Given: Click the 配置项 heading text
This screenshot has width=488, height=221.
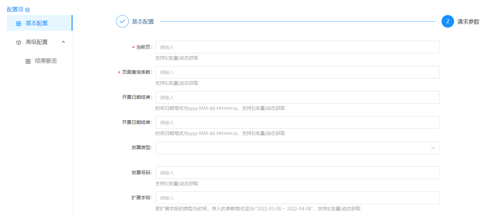Looking at the screenshot, I should point(15,9).
